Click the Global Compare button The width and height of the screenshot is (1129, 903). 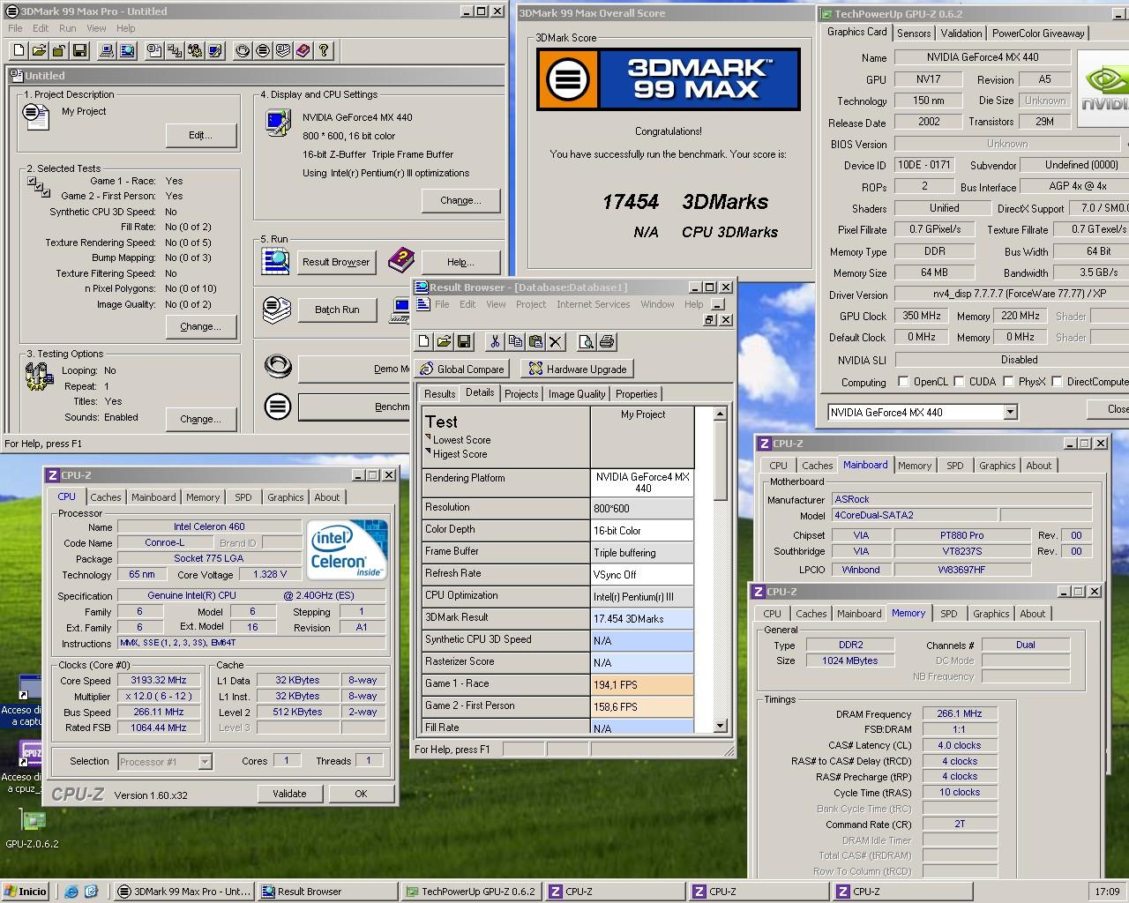462,369
